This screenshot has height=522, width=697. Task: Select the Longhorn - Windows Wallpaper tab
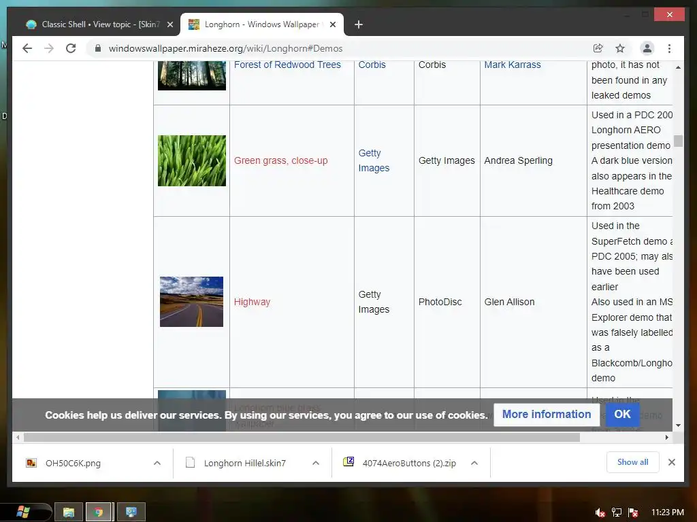coord(262,24)
